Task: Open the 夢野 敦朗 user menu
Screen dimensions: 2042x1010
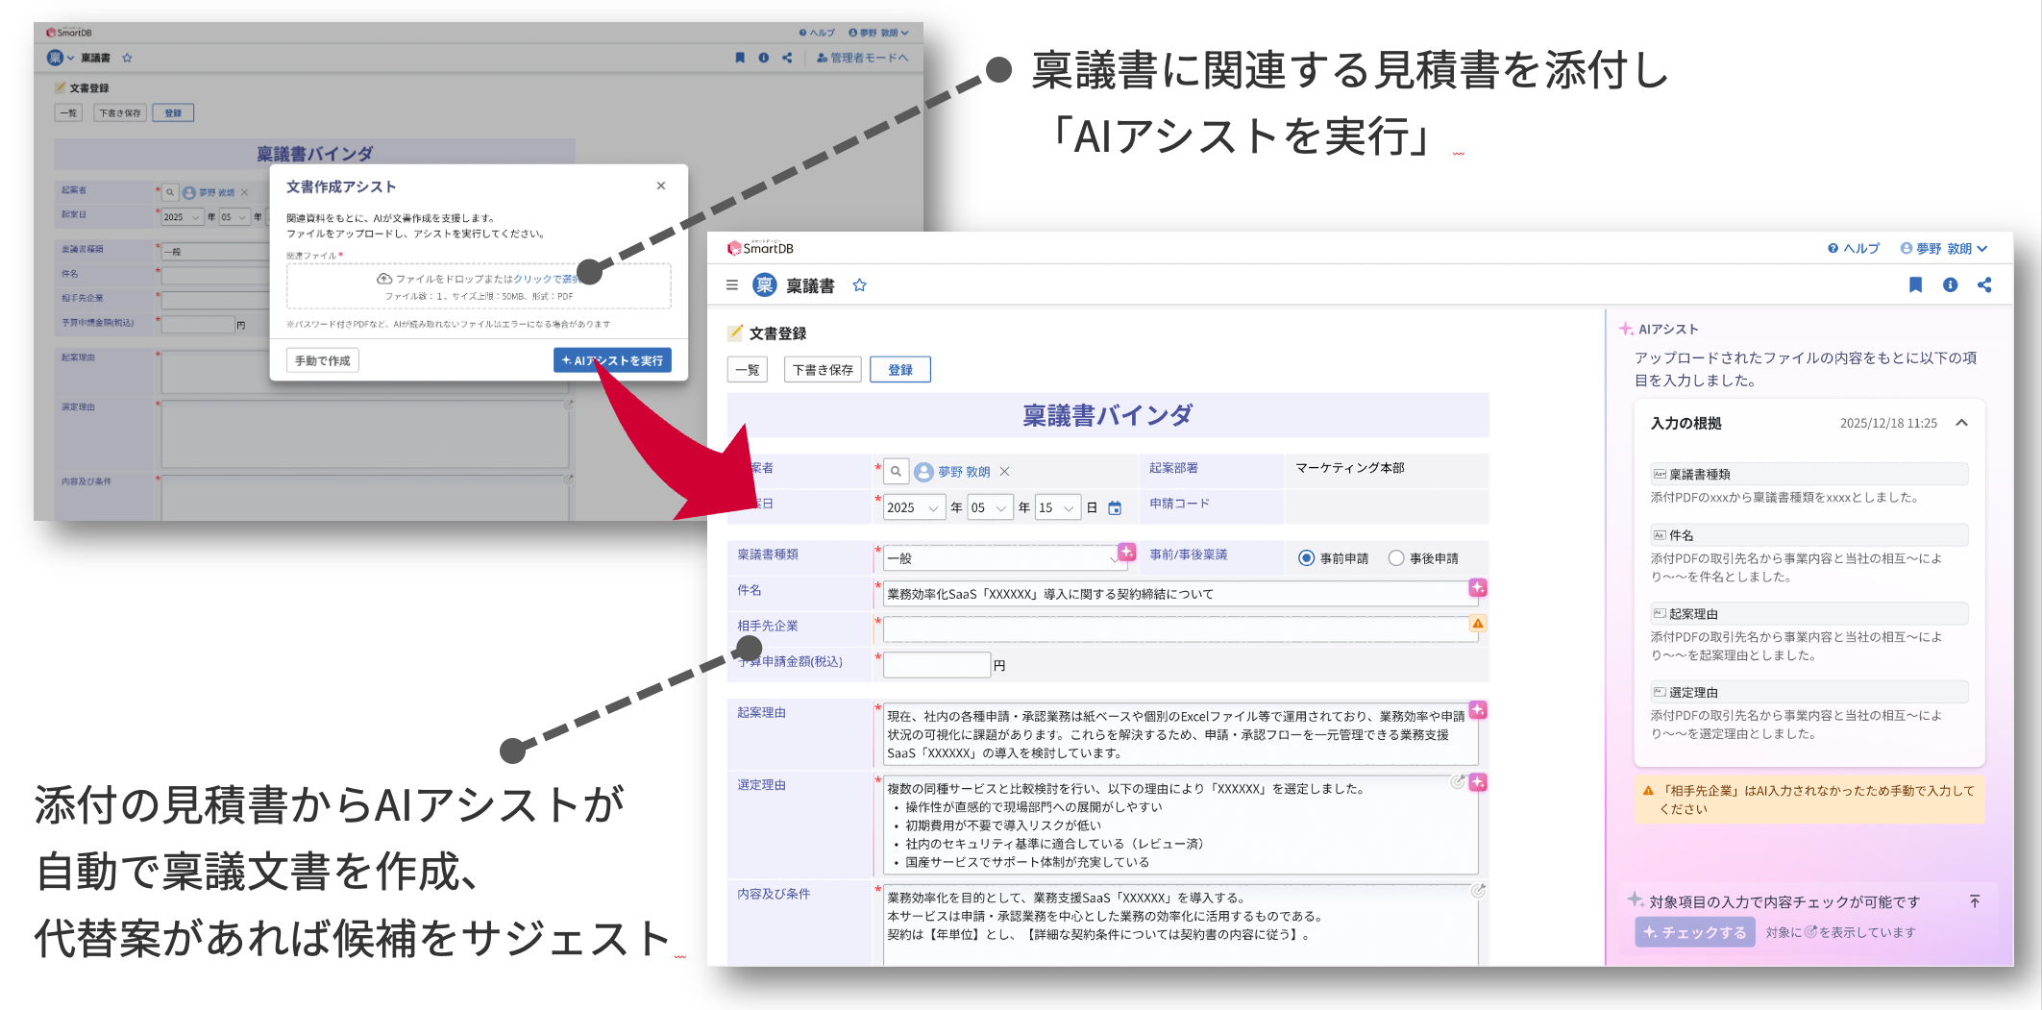Action: [x=1944, y=247]
